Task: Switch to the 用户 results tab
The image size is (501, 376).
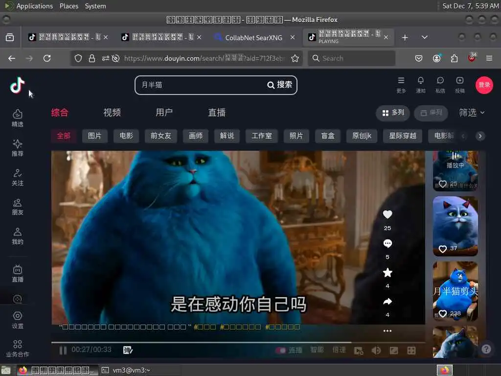Action: coord(164,113)
